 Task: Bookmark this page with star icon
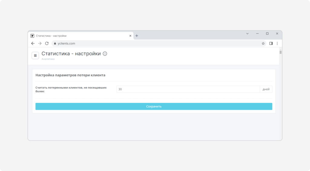coord(263,43)
